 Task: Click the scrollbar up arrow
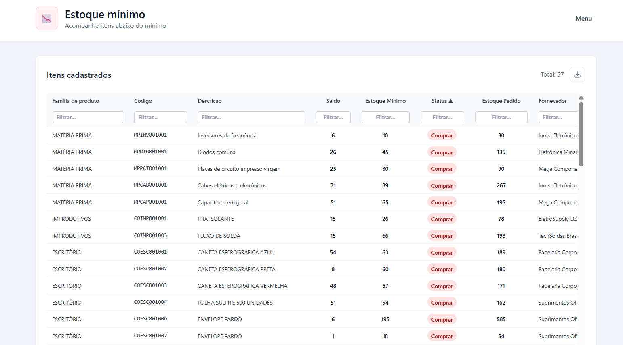pos(581,98)
